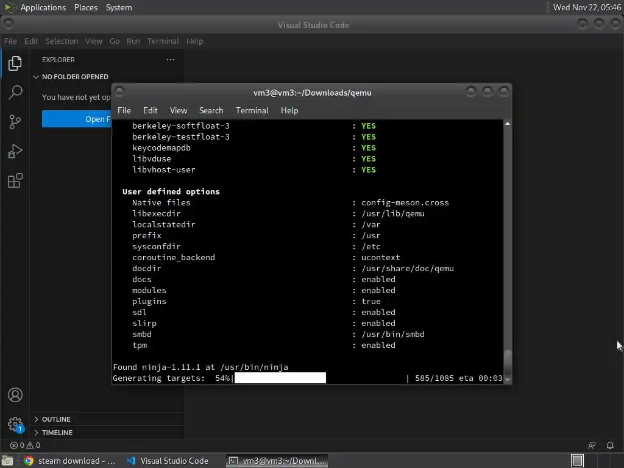The width and height of the screenshot is (624, 468).
Task: Click the 'ucontext' value
Action: coord(380,258)
